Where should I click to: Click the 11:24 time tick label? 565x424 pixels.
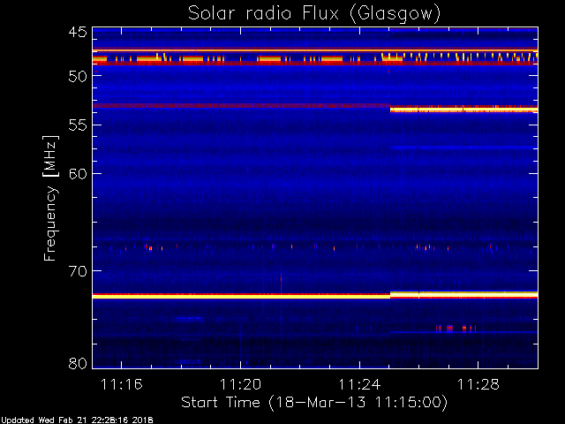[359, 384]
